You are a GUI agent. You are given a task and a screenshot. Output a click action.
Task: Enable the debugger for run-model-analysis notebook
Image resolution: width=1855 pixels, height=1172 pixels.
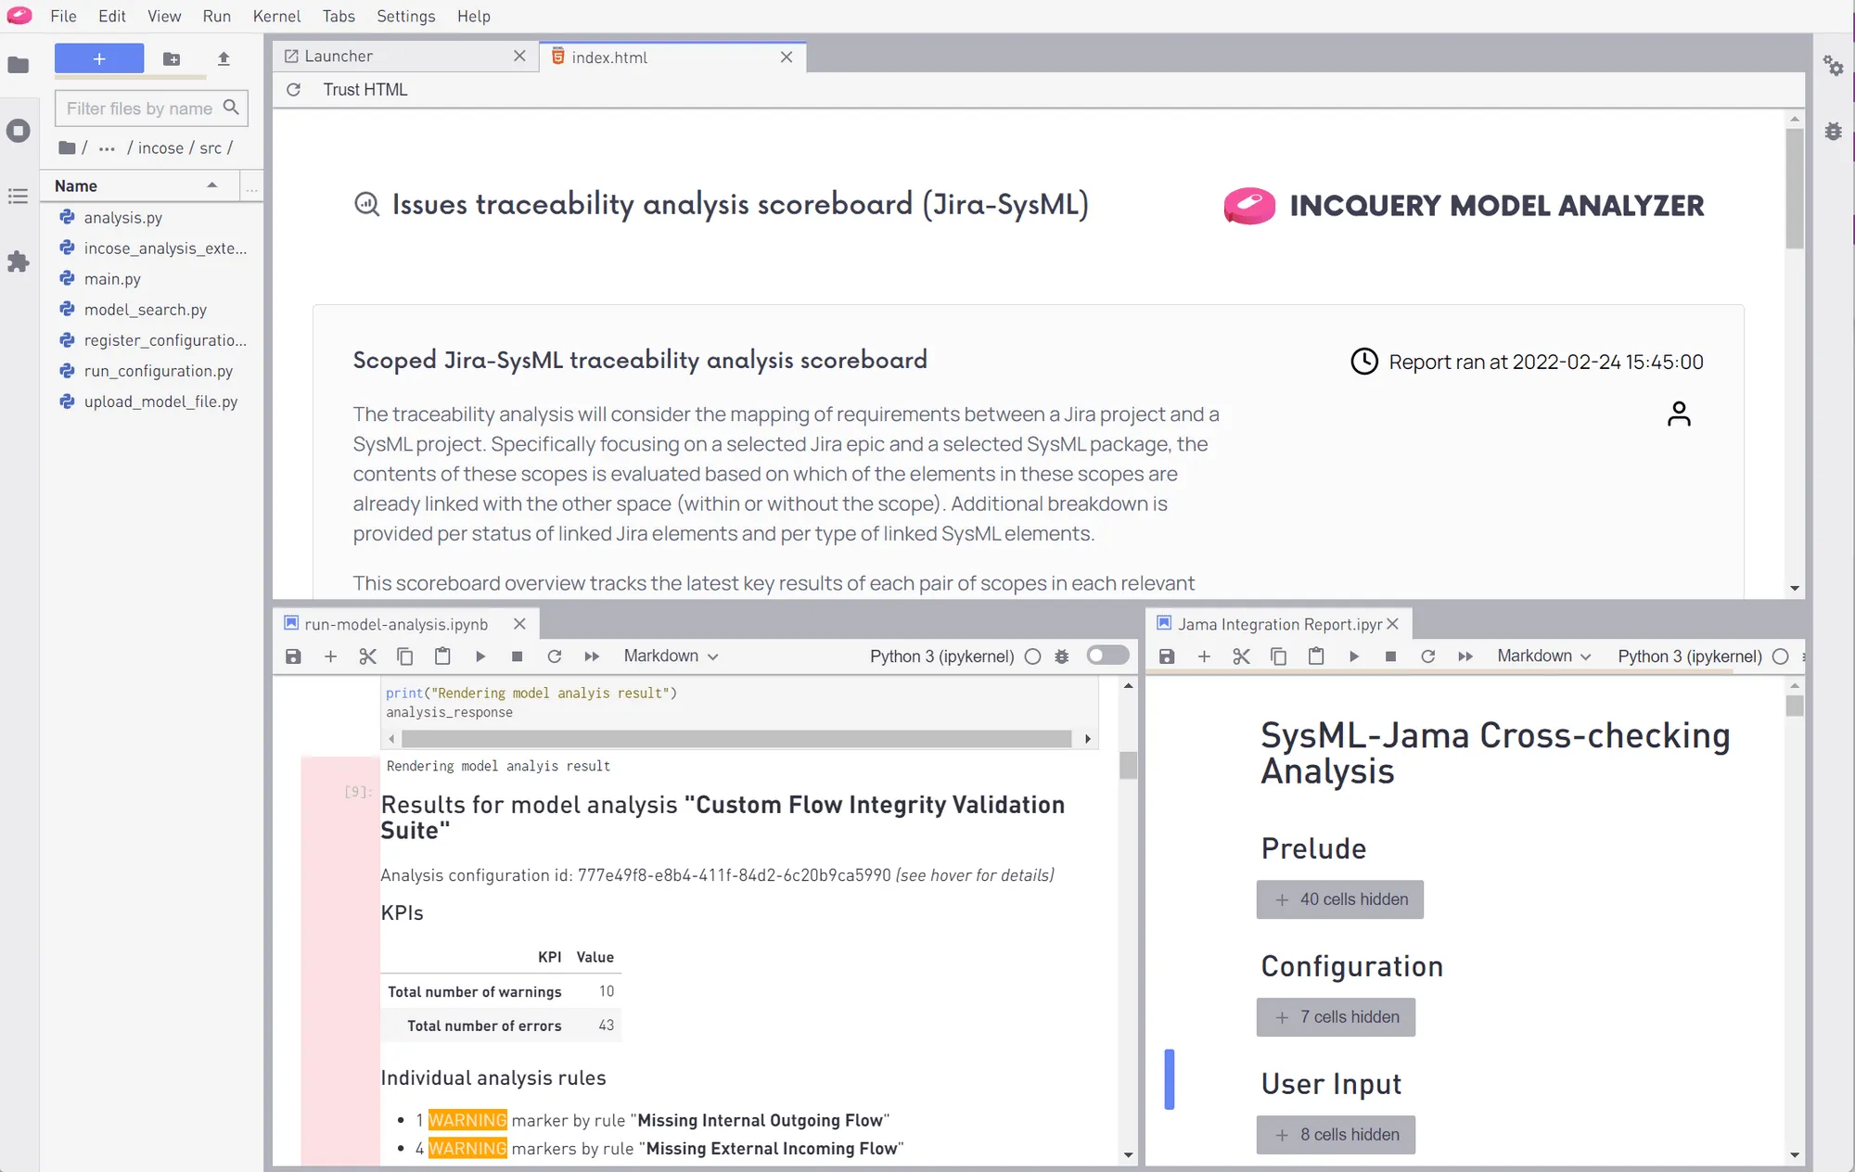tap(1062, 656)
